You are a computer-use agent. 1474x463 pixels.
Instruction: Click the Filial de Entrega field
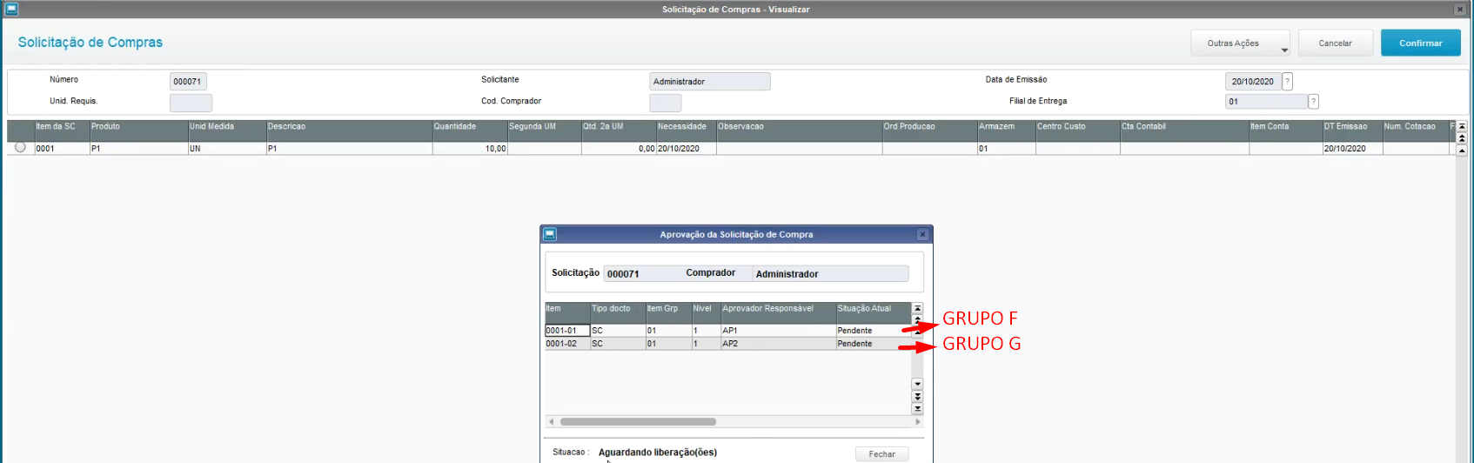tap(1266, 101)
